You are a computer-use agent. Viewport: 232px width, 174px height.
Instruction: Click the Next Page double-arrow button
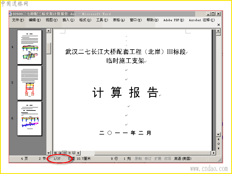[x=218, y=148]
